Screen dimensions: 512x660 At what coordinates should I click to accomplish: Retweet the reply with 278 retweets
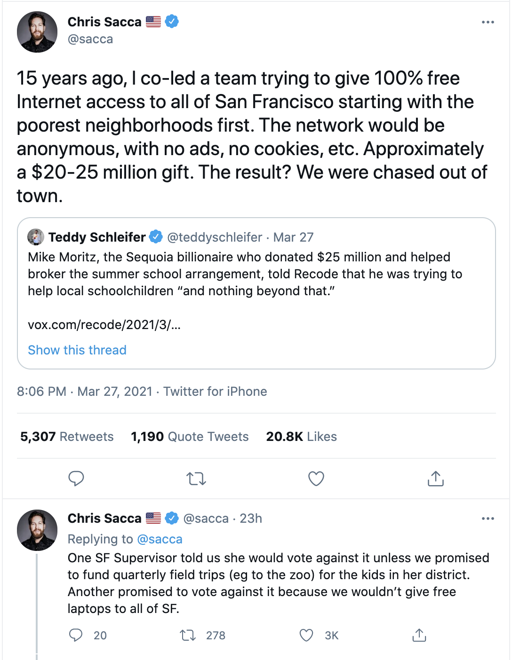pos(188,636)
